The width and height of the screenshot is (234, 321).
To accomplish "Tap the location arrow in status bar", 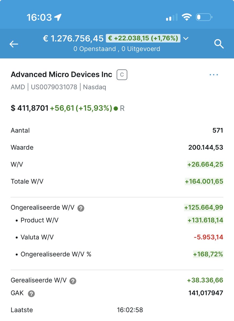I will coord(58,17).
